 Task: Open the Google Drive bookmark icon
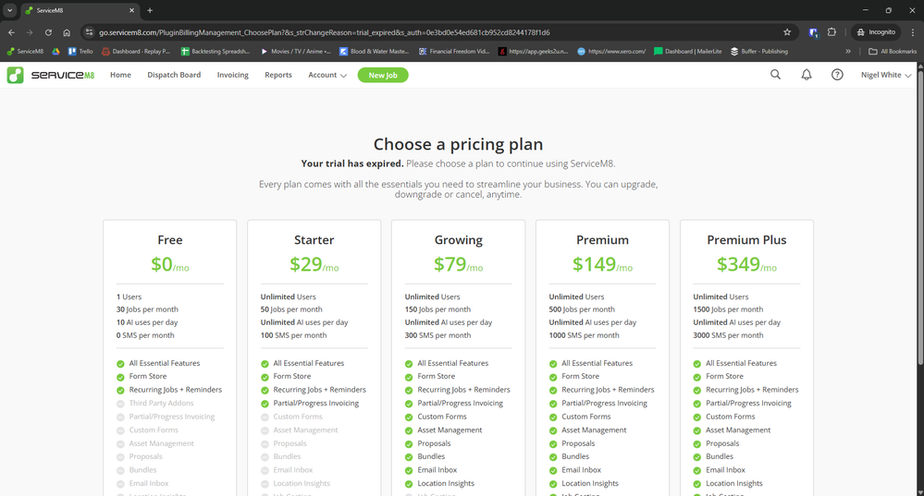(x=56, y=51)
